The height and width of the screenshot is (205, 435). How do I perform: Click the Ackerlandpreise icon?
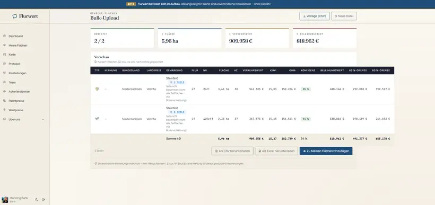tap(4, 92)
